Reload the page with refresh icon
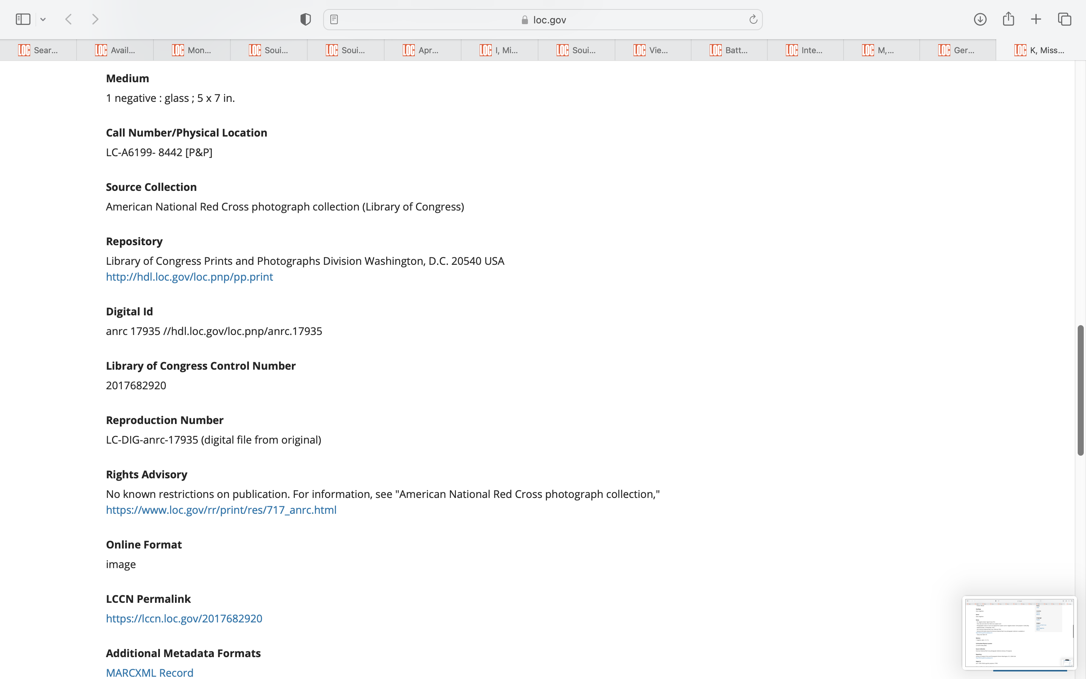Screen dimensions: 1086x679 (753, 19)
